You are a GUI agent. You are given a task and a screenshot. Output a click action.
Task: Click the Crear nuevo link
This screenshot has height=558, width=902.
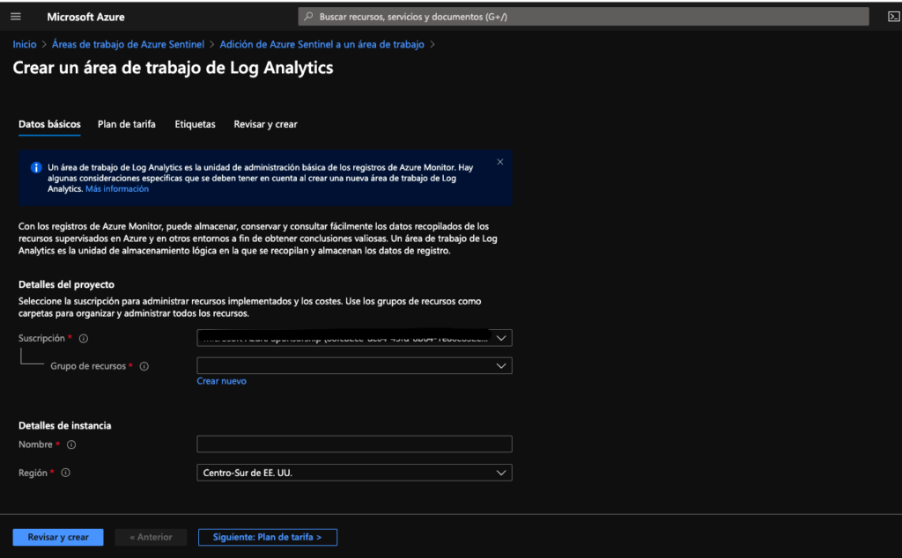pyautogui.click(x=221, y=381)
